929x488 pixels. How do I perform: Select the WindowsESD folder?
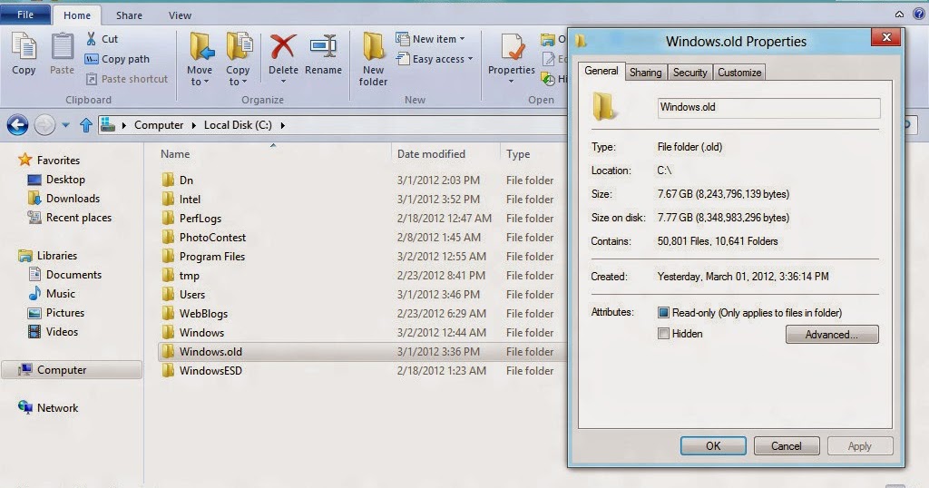[x=361, y=371]
